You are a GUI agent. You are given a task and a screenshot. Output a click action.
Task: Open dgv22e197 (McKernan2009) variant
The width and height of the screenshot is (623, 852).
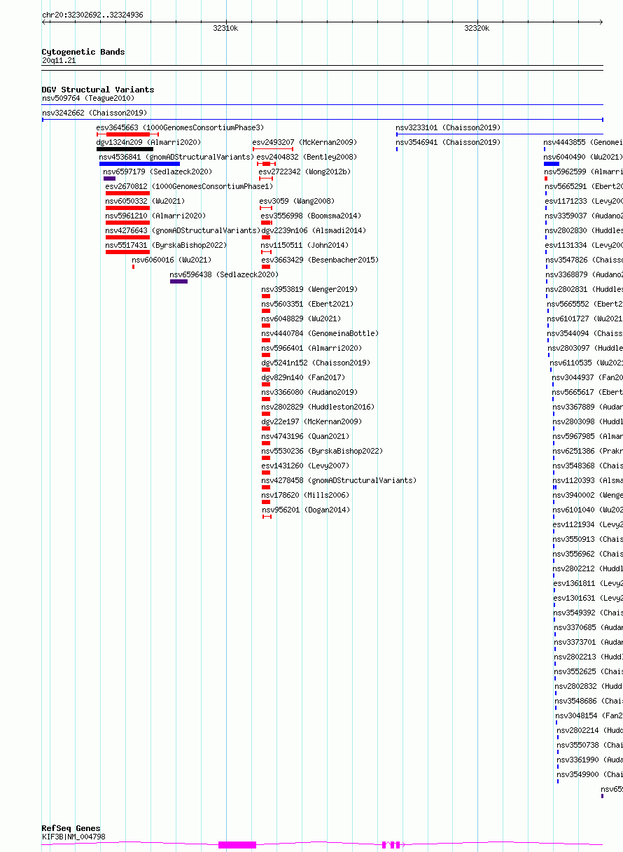pos(311,422)
